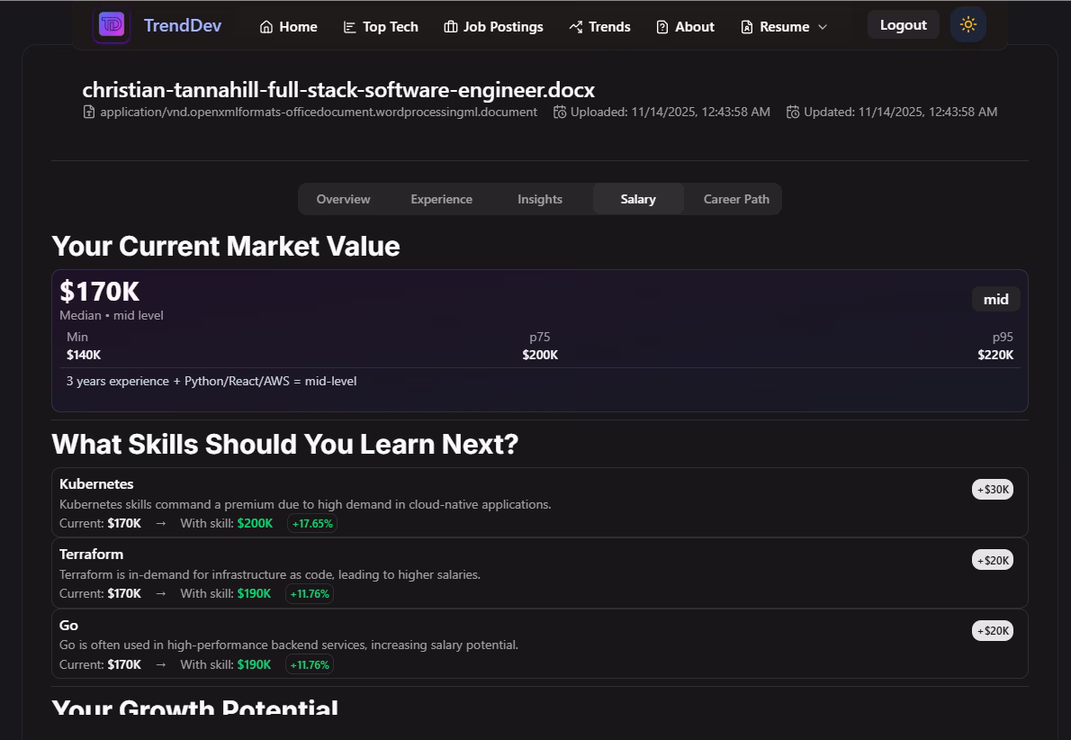Click the Trends arrow icon
Image resolution: width=1071 pixels, height=740 pixels.
click(576, 27)
